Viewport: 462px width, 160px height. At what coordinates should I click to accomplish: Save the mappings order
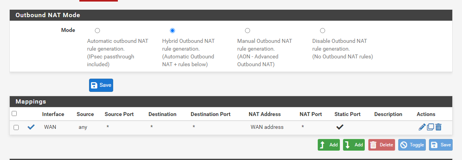click(x=441, y=145)
